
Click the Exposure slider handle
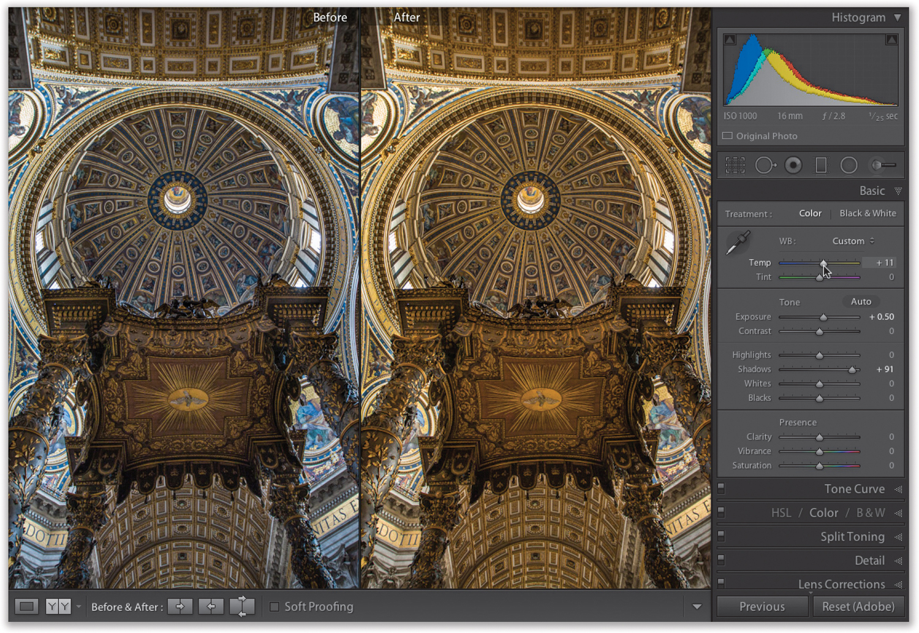coord(823,317)
